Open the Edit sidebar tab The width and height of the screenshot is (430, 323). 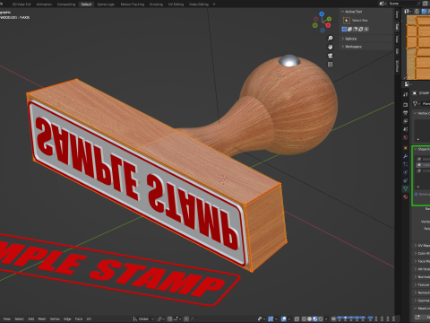[x=397, y=51]
